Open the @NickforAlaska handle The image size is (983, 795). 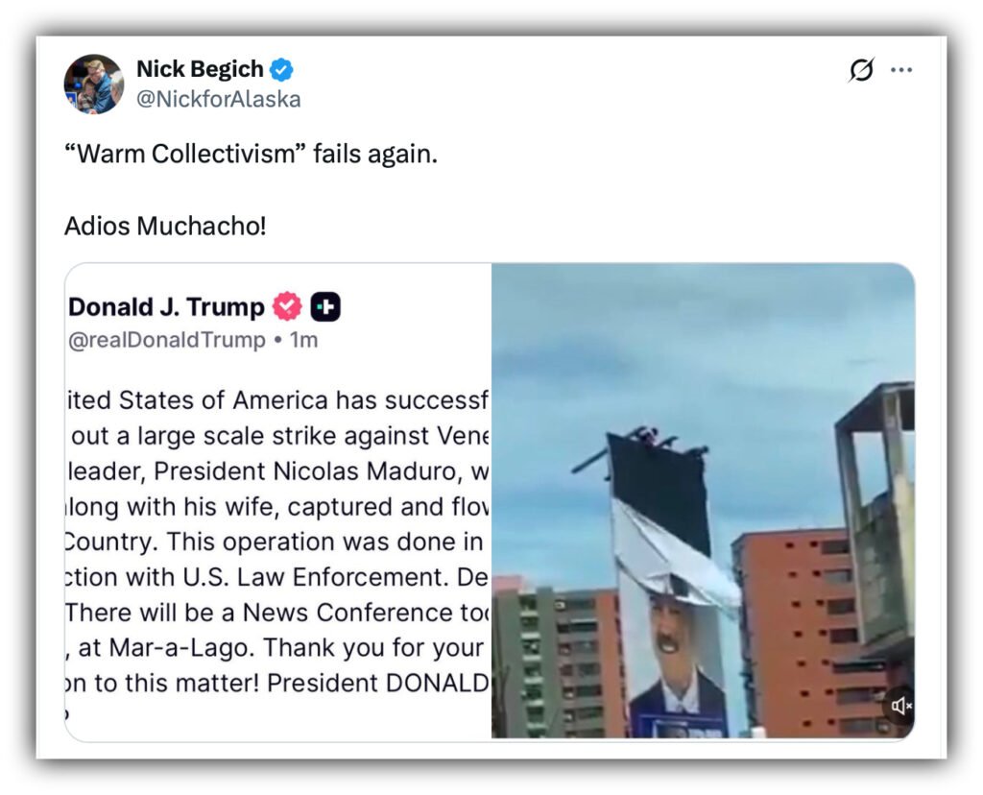click(219, 99)
